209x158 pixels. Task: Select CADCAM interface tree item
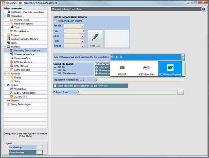[23, 62]
